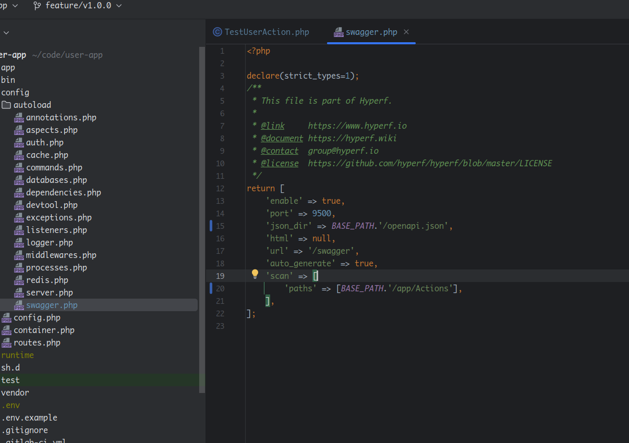
Task: Click the processes.php file icon
Action: pyautogui.click(x=19, y=268)
